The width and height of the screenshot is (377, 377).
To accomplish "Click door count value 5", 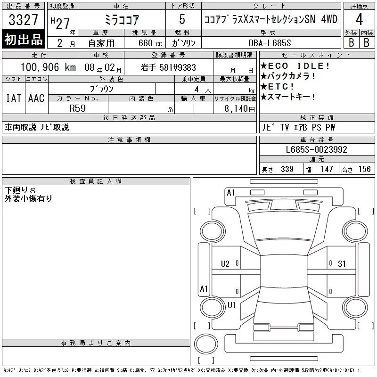I will point(182,19).
